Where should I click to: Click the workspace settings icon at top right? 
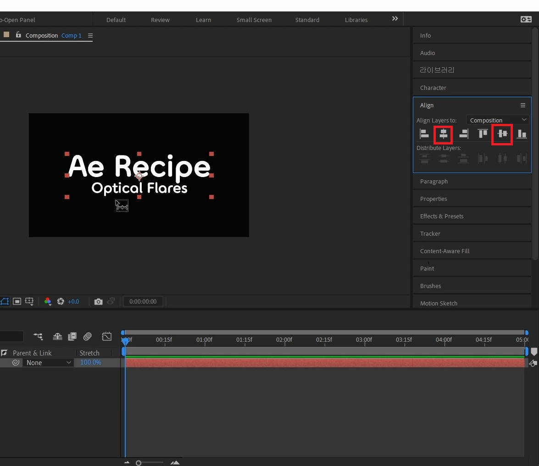[x=526, y=20]
